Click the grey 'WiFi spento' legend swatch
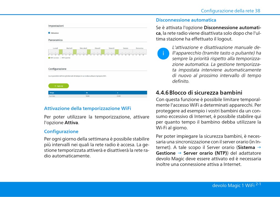 click(x=60, y=58)
